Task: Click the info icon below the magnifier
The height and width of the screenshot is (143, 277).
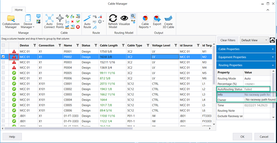Action: pos(133,22)
